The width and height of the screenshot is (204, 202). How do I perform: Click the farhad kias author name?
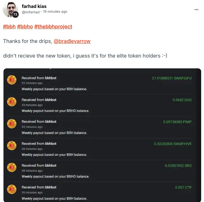pos(34,6)
